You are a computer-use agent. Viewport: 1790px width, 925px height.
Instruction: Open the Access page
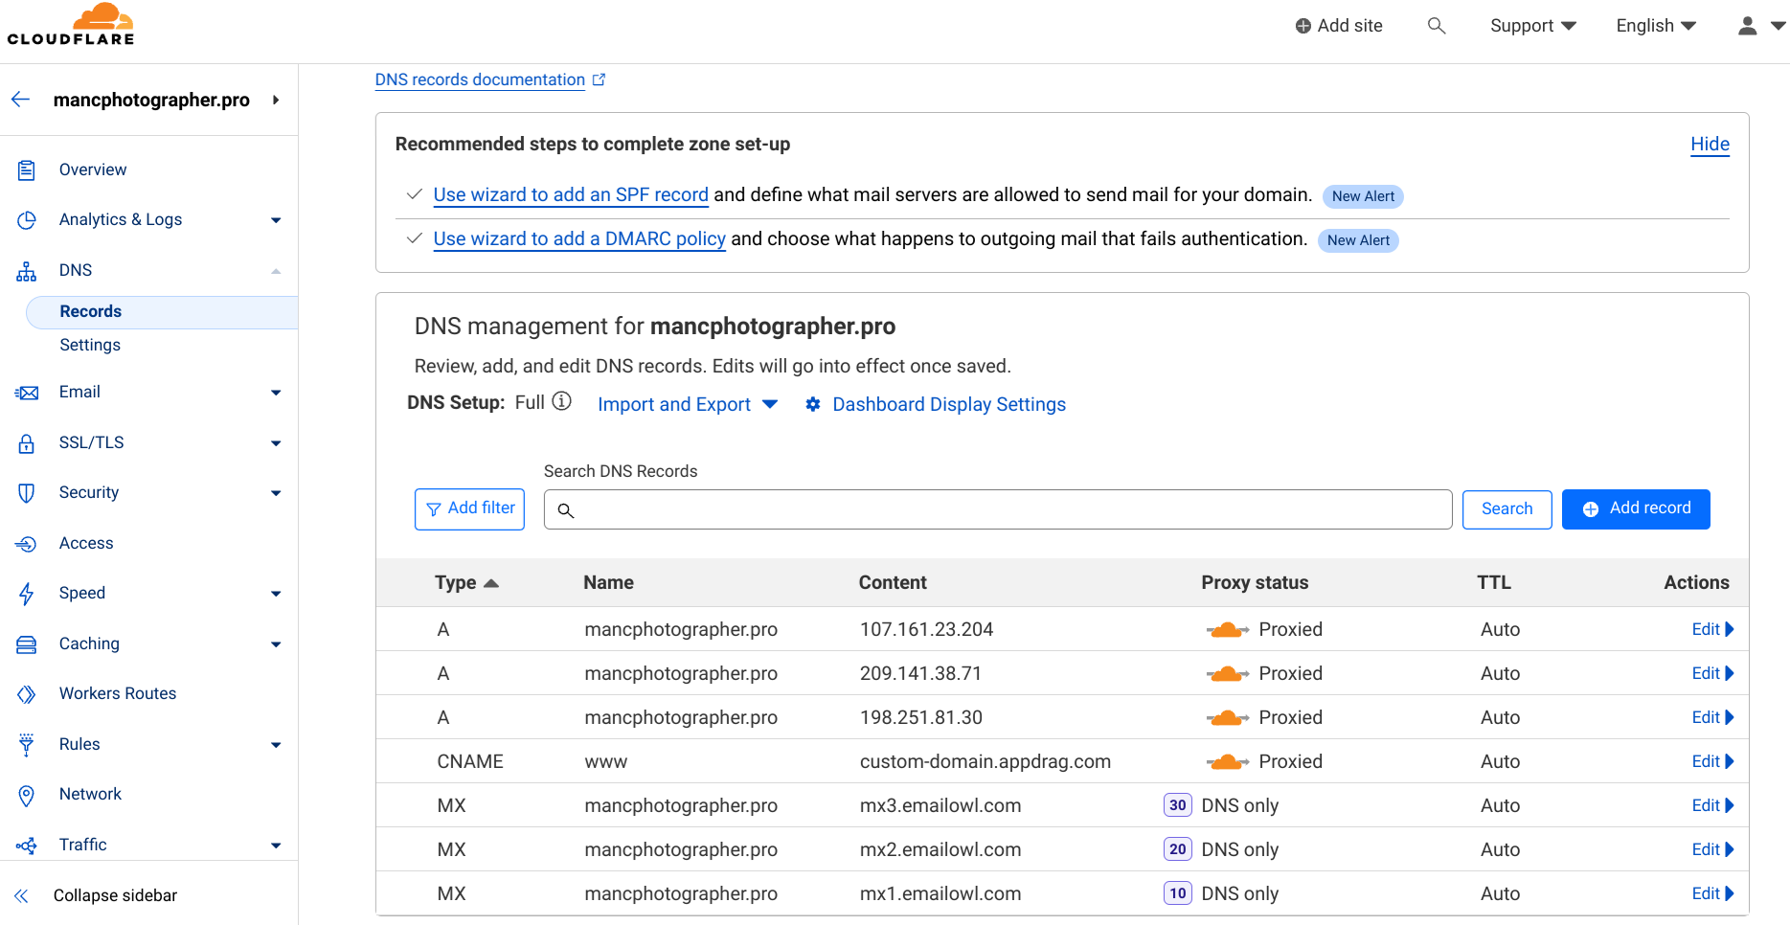coord(86,543)
